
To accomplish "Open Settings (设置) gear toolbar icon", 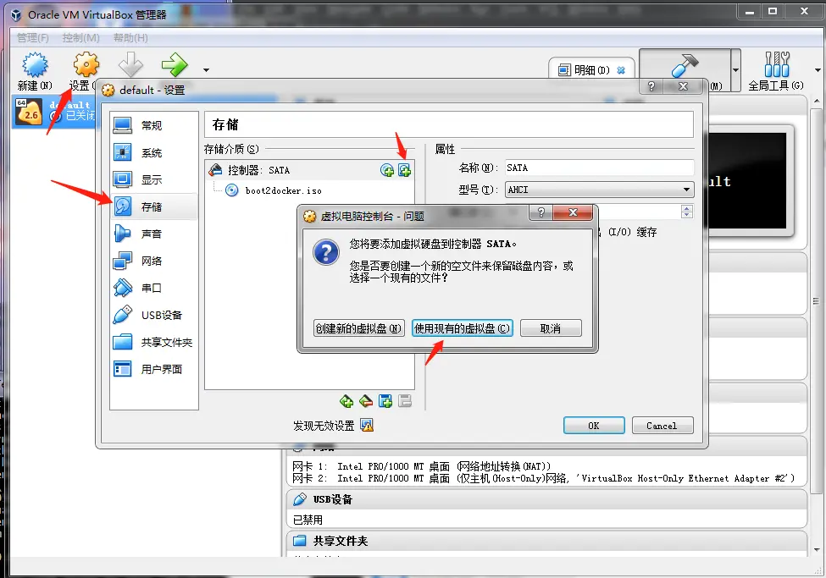I will (x=86, y=65).
